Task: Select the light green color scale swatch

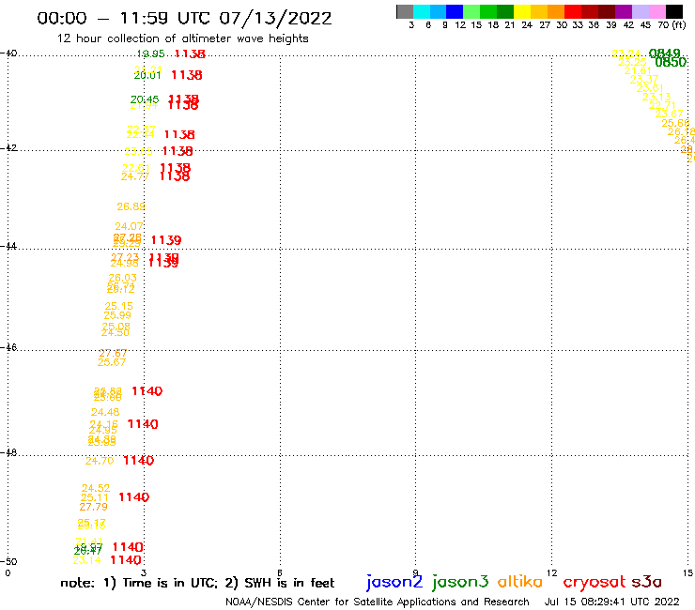Action: [471, 11]
